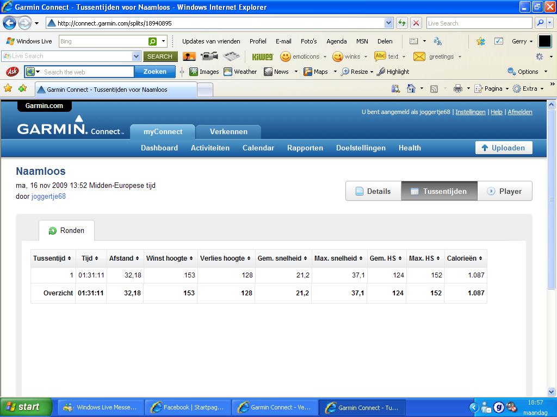Image resolution: width=557 pixels, height=417 pixels.
Task: Click the browser Back arrow button
Action: (10, 23)
